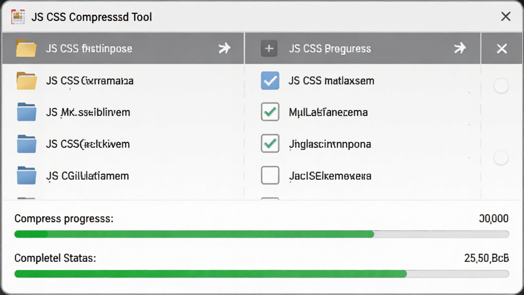The width and height of the screenshot is (524, 295).
Task: Click the Compress progress bar
Action: point(261,234)
